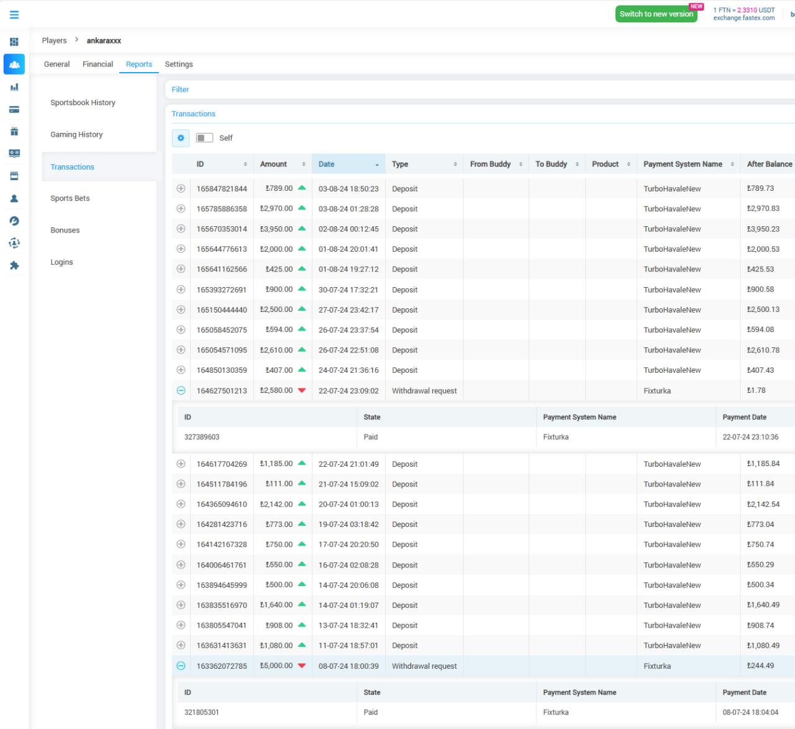The width and height of the screenshot is (795, 729).
Task: Open exchange.fastex.com link
Action: tap(744, 18)
